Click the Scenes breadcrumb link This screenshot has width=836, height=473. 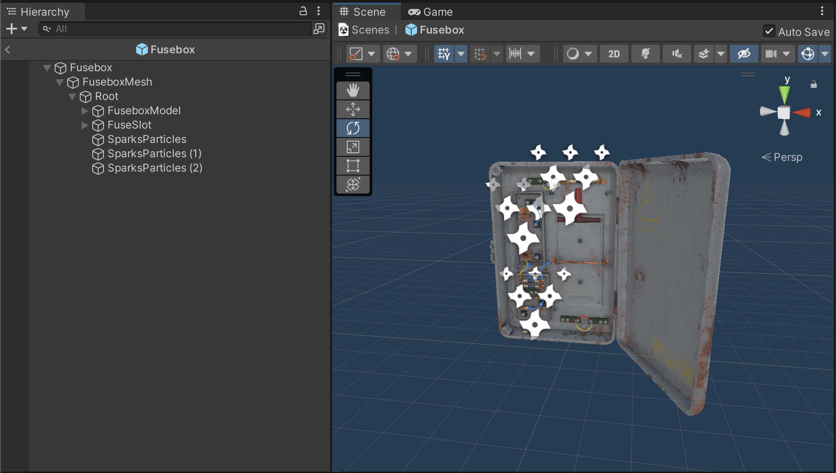370,30
